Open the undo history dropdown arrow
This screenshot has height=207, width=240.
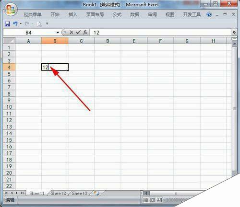[x=21, y=24]
